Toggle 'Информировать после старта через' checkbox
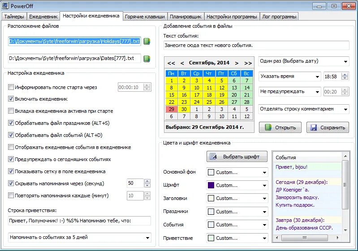The height and width of the screenshot is (251, 358). tap(11, 87)
